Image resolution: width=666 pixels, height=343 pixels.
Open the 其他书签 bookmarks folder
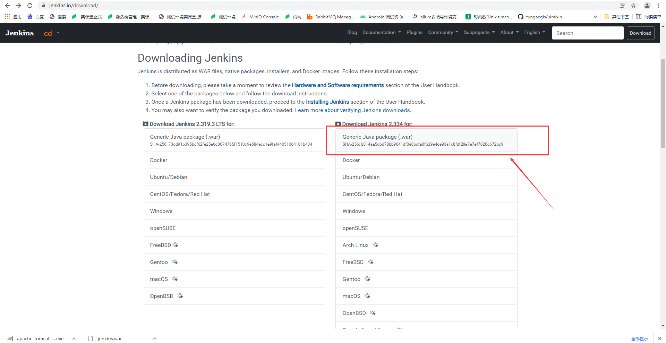pyautogui.click(x=616, y=17)
